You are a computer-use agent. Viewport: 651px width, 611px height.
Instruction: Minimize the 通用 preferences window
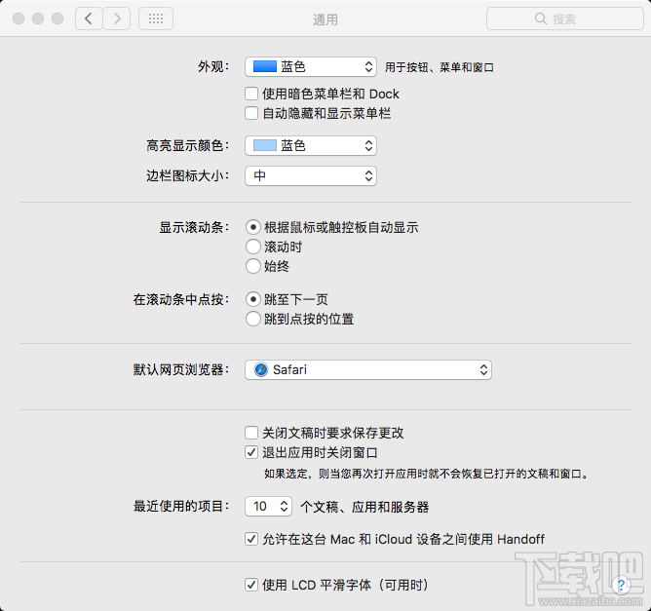38,19
